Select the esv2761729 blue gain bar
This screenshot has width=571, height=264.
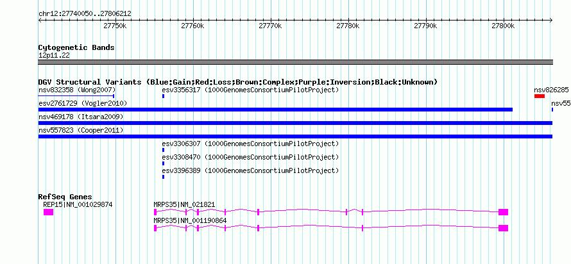275,110
